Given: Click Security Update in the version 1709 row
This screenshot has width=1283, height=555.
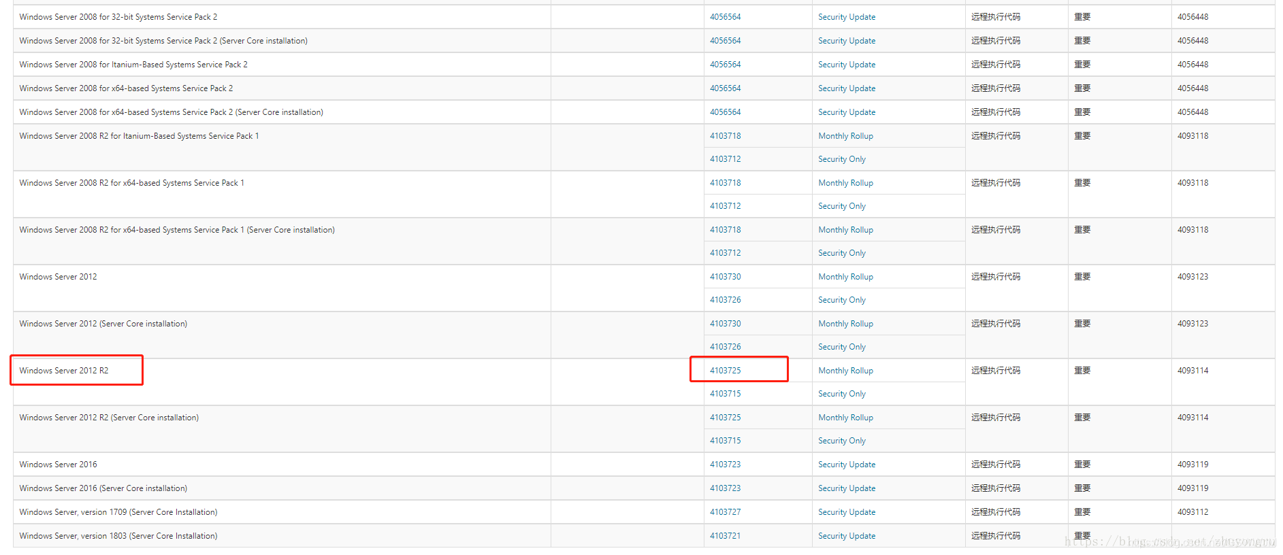Looking at the screenshot, I should [847, 512].
